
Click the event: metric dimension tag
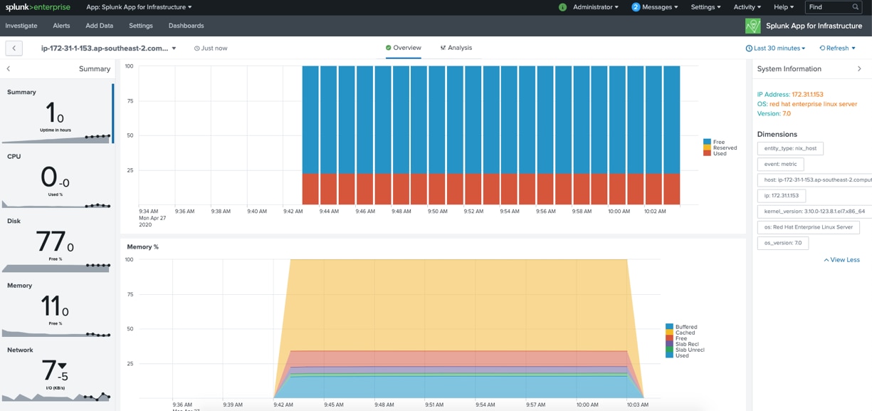pyautogui.click(x=780, y=164)
